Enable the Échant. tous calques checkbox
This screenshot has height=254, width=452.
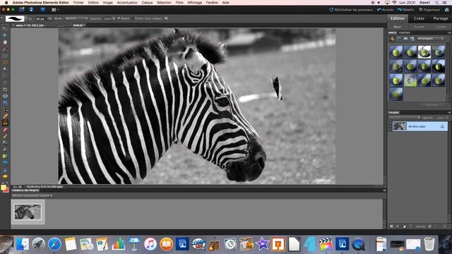point(133,18)
